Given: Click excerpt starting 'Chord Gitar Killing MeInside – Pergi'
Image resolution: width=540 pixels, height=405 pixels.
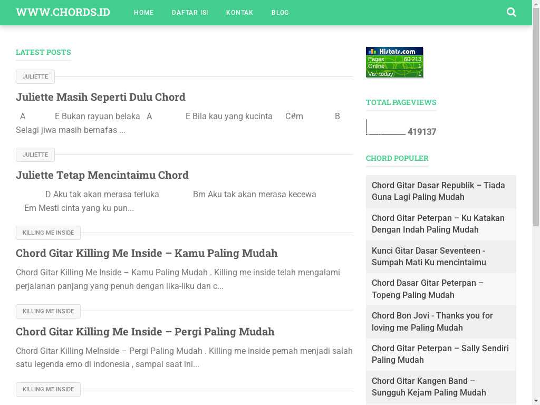Looking at the screenshot, I should pos(184,358).
